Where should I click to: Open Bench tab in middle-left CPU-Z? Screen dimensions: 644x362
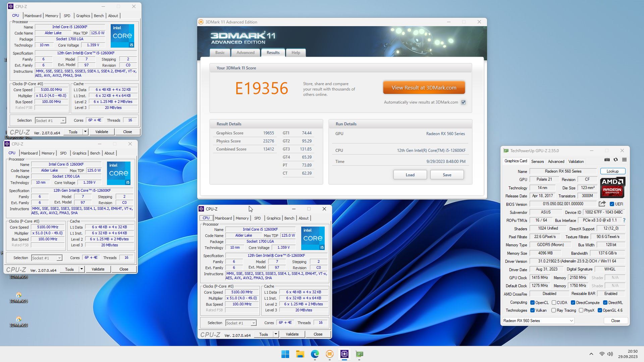(x=95, y=153)
